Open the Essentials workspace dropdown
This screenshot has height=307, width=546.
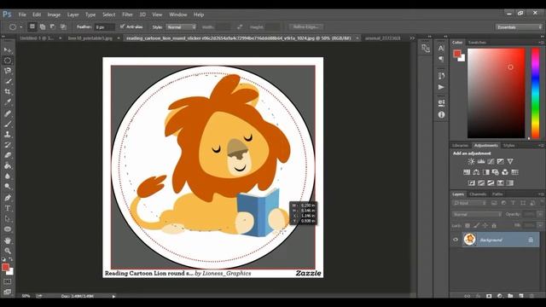pyautogui.click(x=519, y=26)
